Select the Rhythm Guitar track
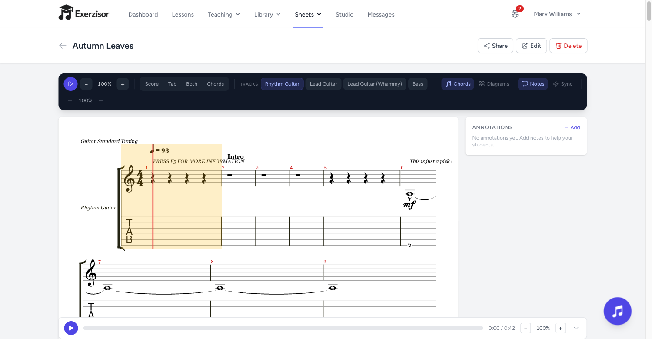This screenshot has height=339, width=652. pos(282,84)
